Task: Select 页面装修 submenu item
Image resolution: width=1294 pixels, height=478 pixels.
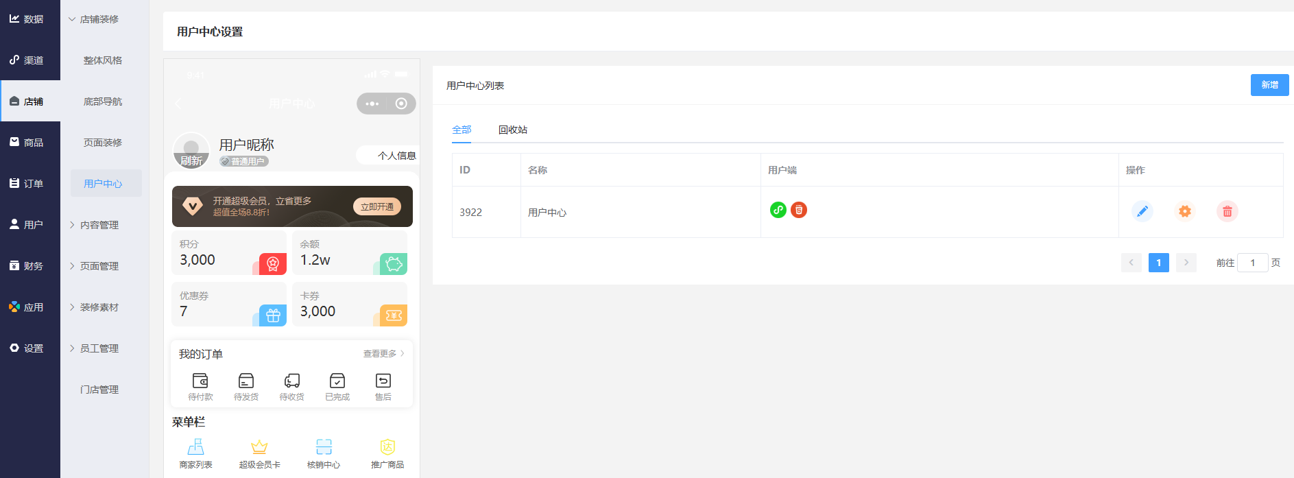Action: [x=104, y=143]
